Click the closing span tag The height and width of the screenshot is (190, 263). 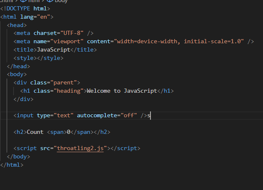(82, 132)
